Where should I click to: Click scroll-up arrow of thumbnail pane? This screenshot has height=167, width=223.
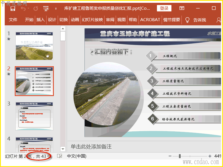coord(63,29)
